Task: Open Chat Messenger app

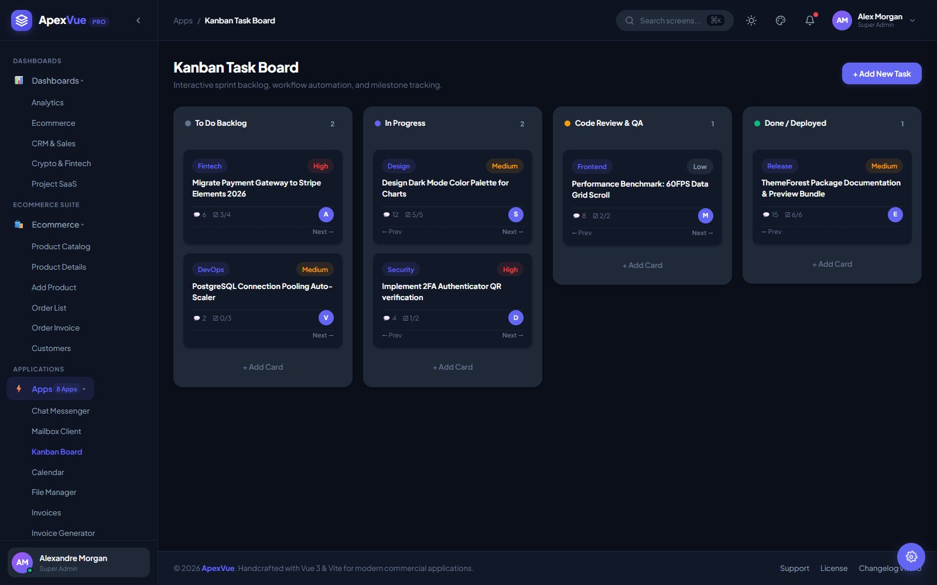Action: point(60,411)
